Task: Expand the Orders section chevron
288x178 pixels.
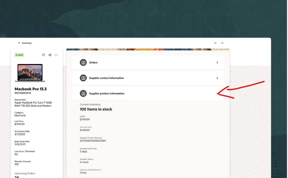Action: [217, 62]
